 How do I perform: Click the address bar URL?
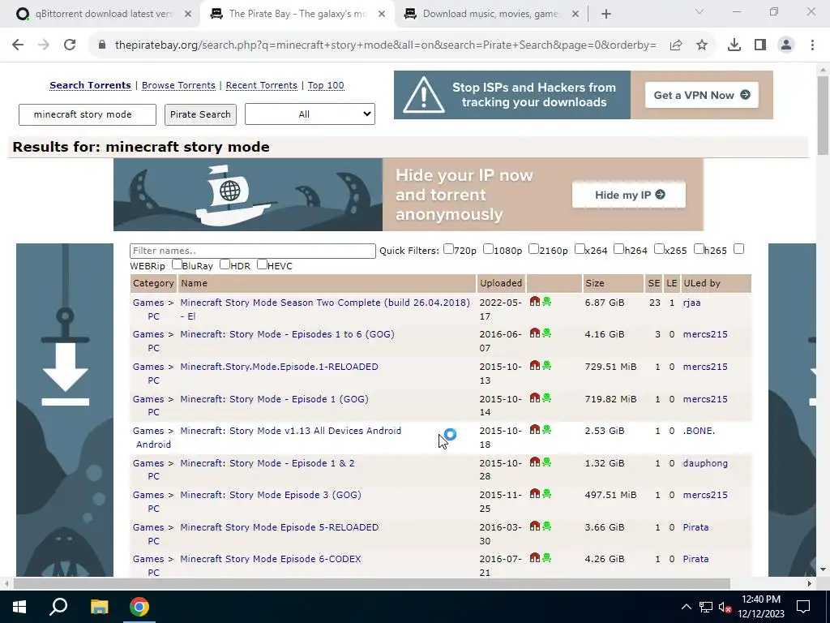click(385, 45)
